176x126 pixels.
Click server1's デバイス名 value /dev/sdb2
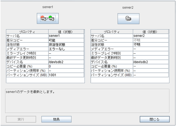(x=56, y=62)
